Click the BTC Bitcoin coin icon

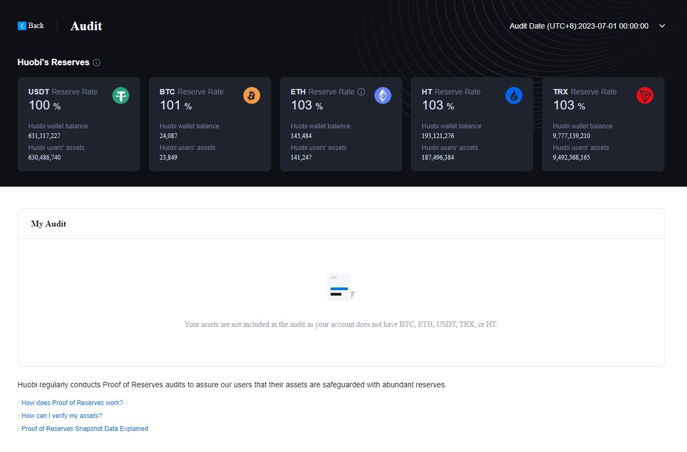click(x=252, y=95)
